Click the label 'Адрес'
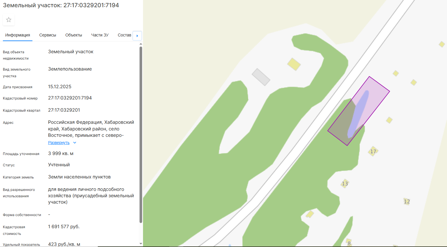The height and width of the screenshot is (247, 447). click(x=8, y=123)
